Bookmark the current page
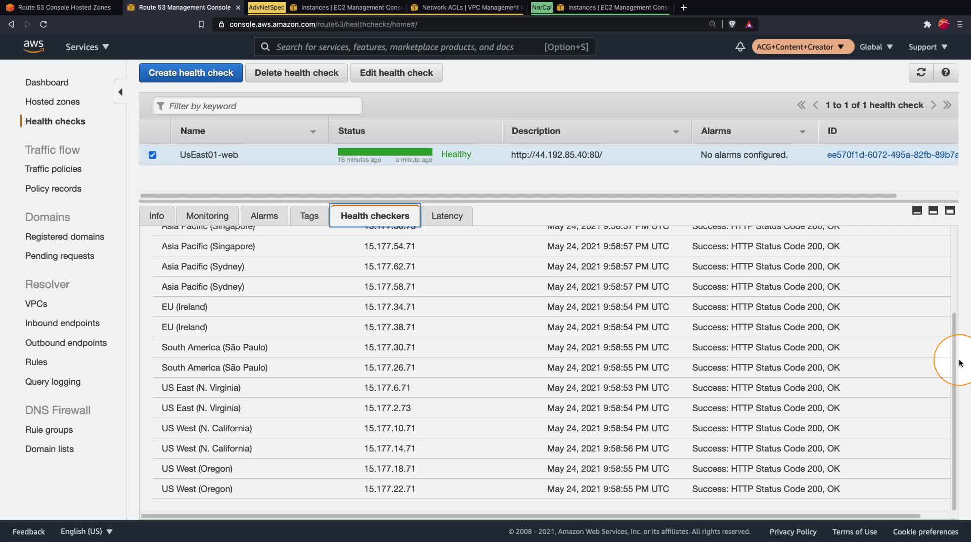The image size is (971, 542). 201,24
